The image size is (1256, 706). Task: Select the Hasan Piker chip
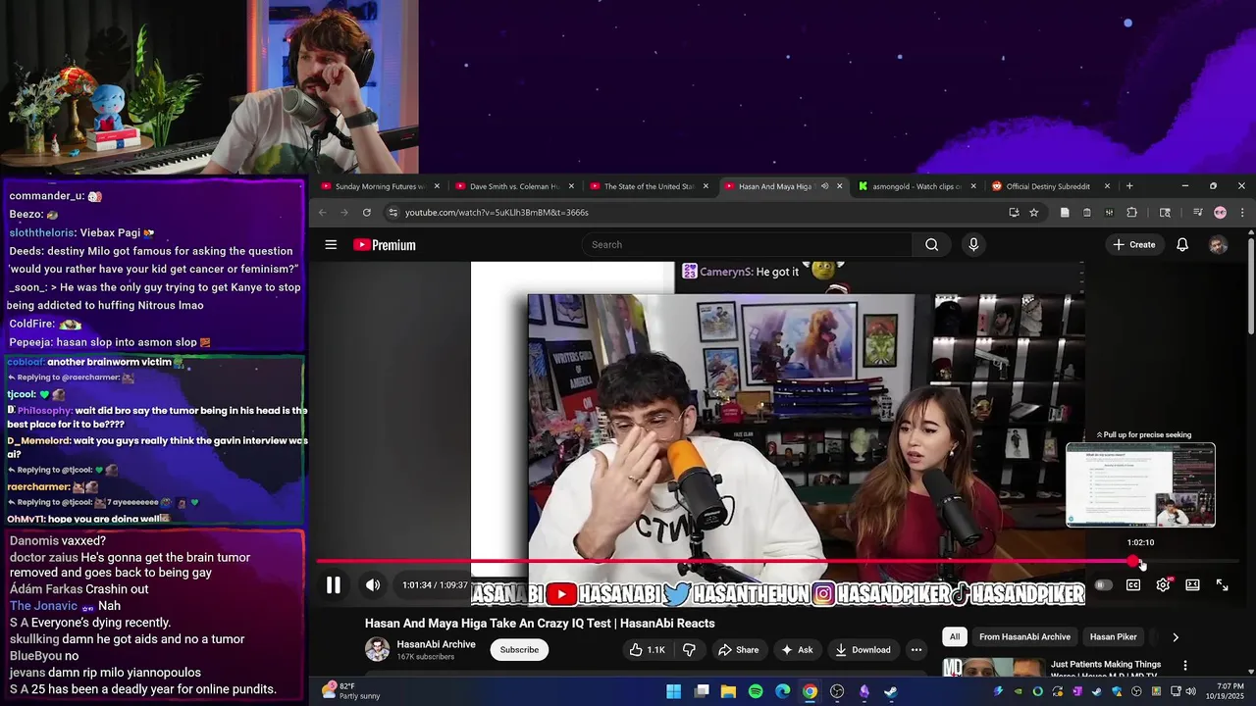point(1114,637)
